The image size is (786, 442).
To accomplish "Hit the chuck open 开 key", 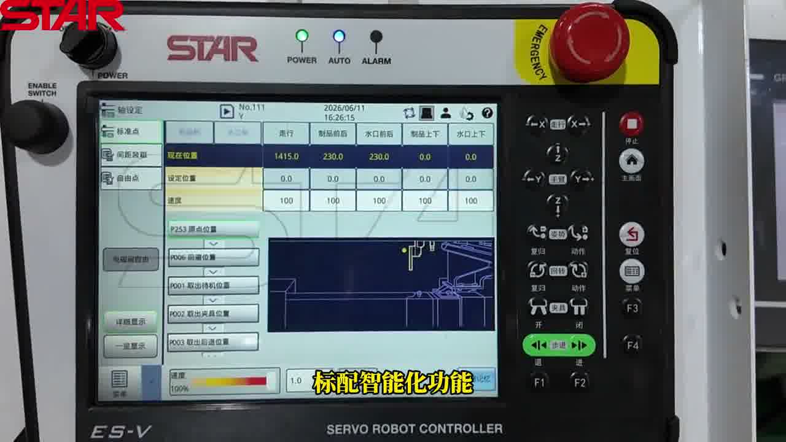I will click(539, 307).
